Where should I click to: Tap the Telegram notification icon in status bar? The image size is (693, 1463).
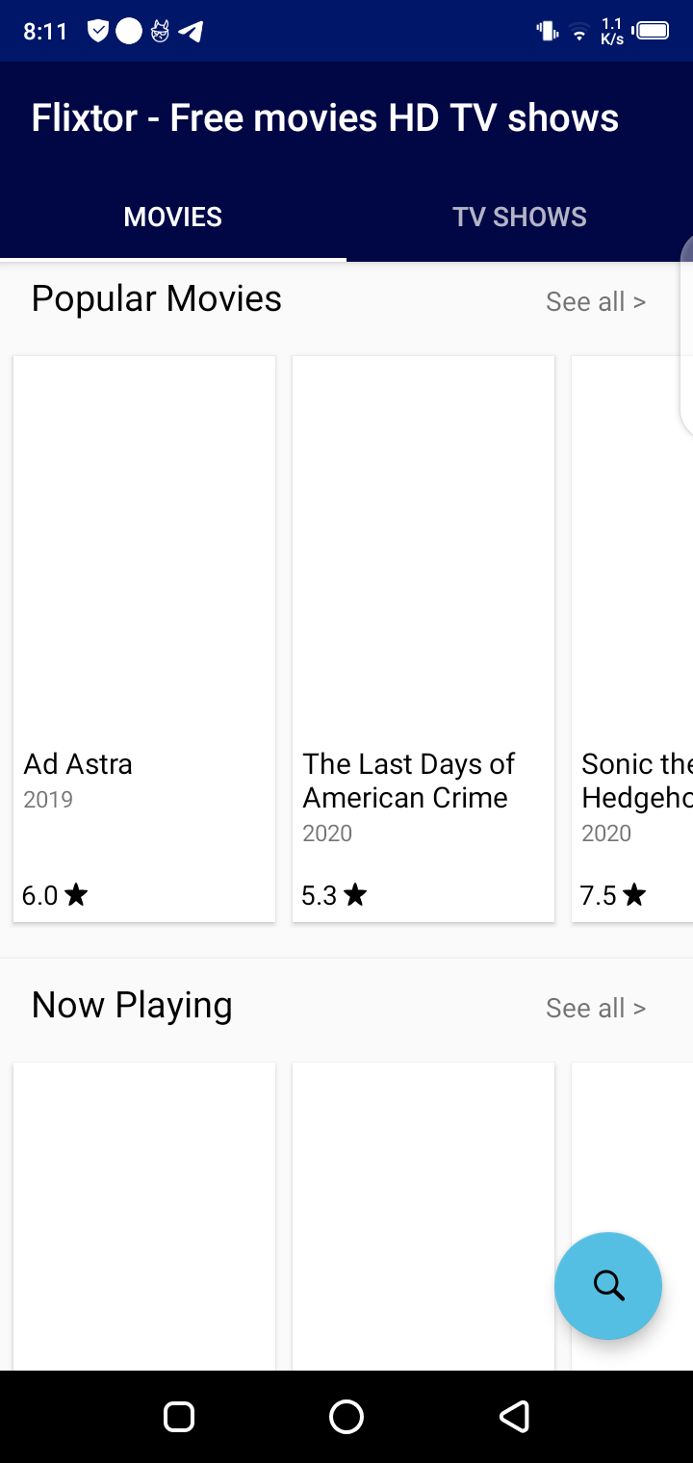tap(192, 32)
